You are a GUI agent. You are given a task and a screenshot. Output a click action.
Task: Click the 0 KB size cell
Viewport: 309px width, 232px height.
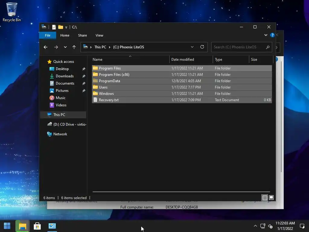point(267,100)
